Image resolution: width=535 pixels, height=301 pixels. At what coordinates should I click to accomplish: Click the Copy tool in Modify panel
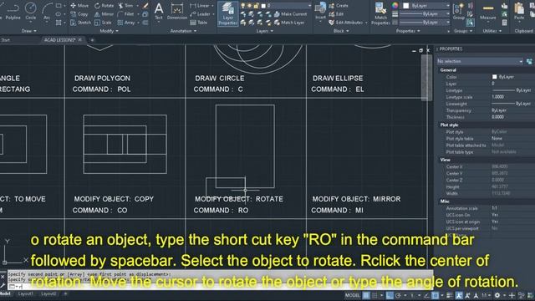[79, 14]
